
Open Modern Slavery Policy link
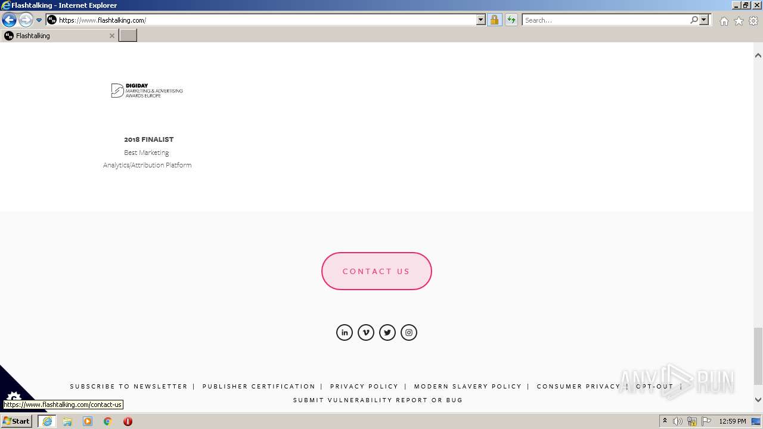click(468, 387)
